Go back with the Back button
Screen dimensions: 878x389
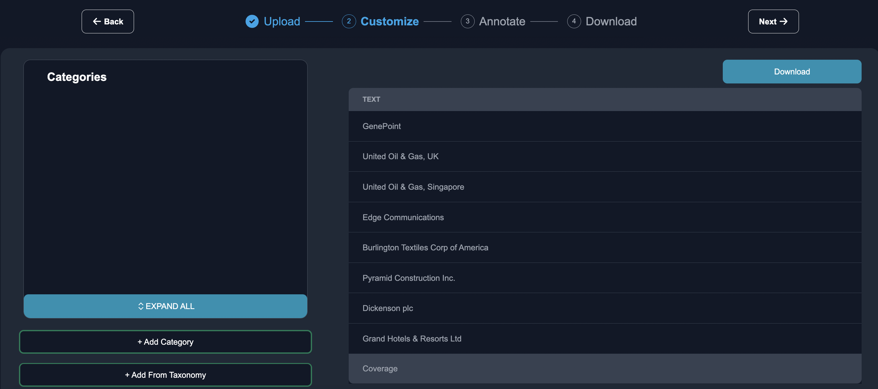(108, 22)
